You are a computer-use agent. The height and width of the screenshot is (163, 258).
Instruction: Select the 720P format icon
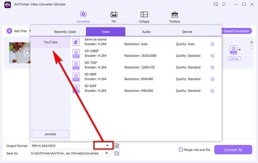pyautogui.click(x=76, y=65)
